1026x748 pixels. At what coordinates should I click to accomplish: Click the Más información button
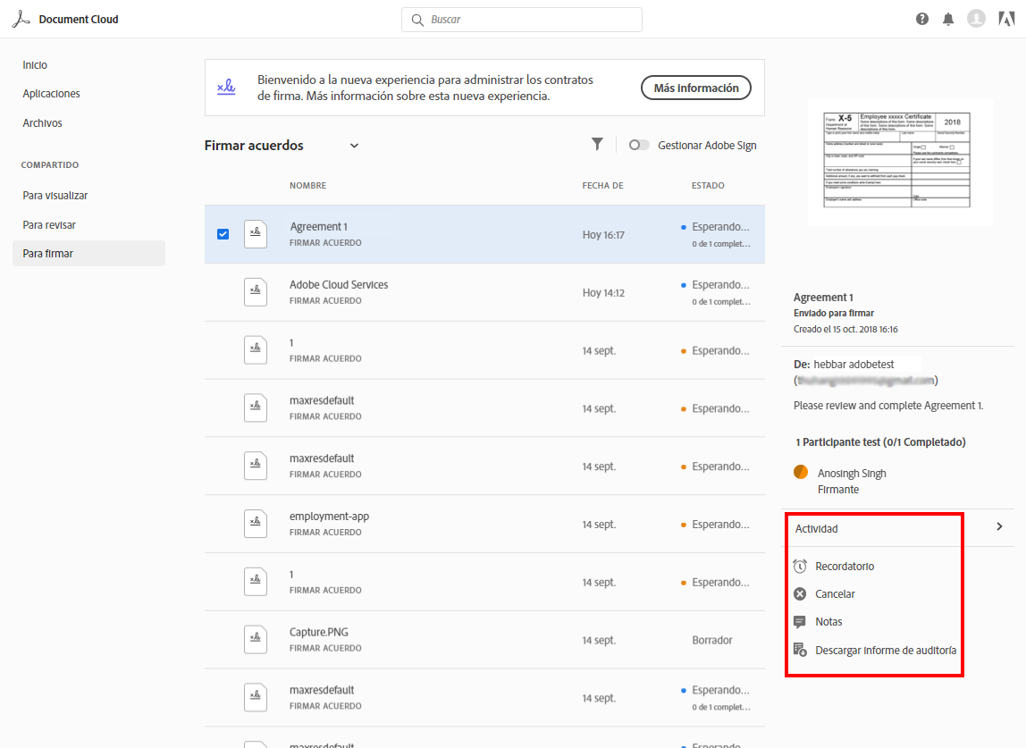pyautogui.click(x=695, y=88)
